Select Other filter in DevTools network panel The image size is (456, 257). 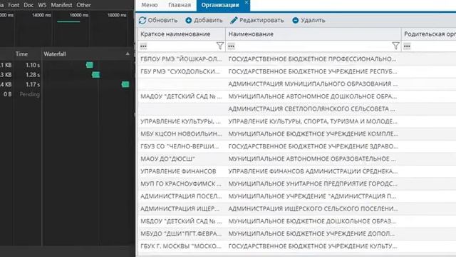pyautogui.click(x=83, y=5)
